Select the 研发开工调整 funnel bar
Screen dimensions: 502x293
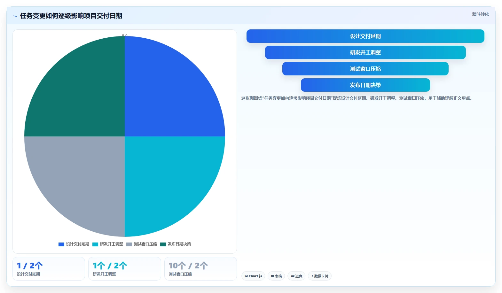click(365, 52)
